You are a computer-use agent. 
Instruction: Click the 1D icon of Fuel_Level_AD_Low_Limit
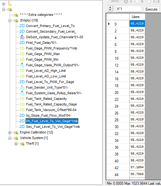click(22, 76)
